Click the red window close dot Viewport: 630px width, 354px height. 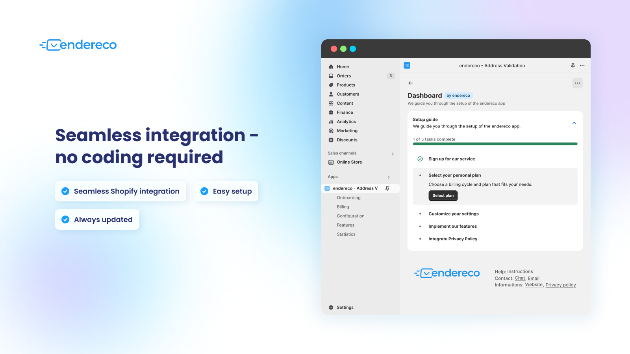[334, 49]
